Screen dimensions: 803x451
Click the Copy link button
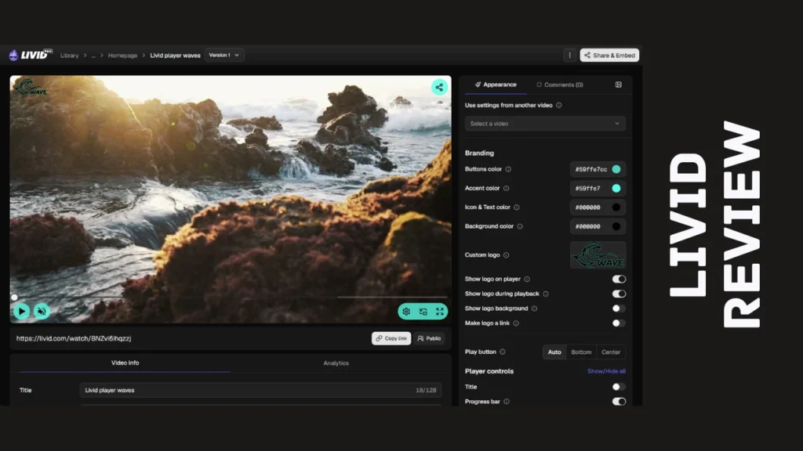[x=391, y=338]
